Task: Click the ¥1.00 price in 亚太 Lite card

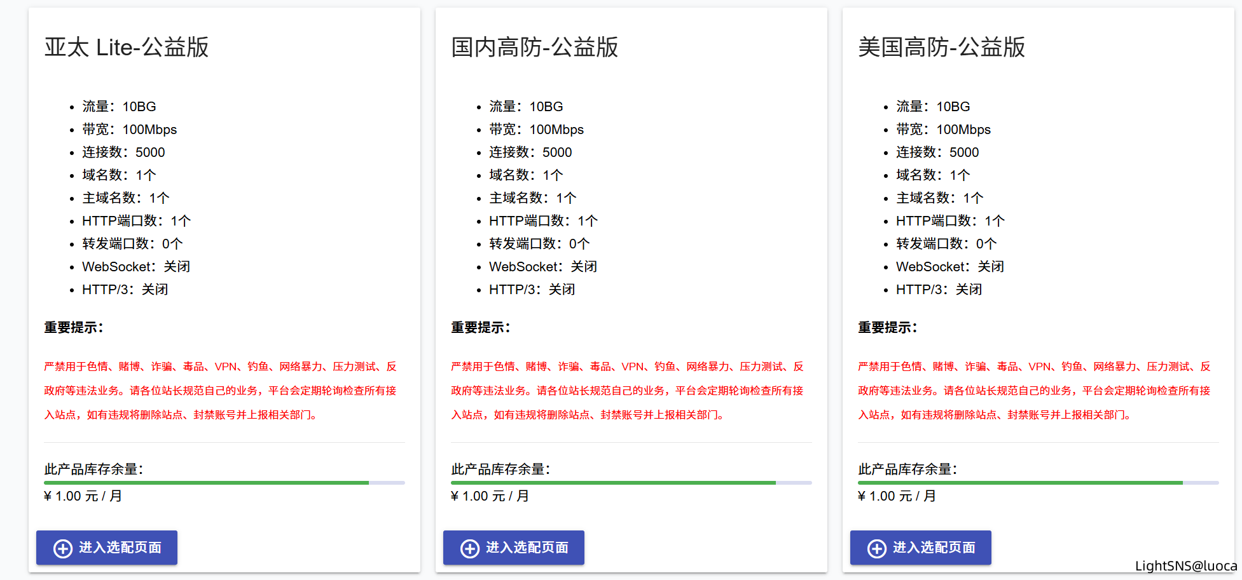Action: tap(83, 496)
